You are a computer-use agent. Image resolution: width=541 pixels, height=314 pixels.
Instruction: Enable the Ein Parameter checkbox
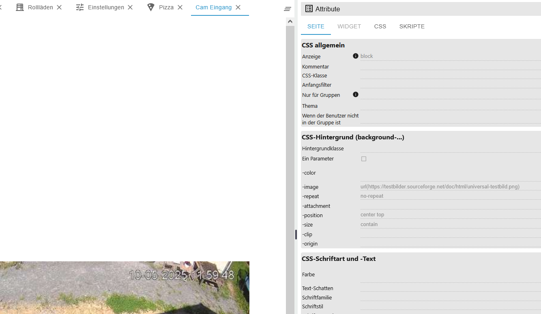(x=364, y=159)
